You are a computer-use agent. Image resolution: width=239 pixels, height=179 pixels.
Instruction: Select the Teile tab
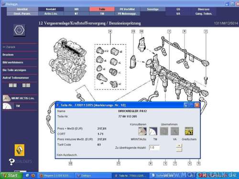(x=102, y=9)
